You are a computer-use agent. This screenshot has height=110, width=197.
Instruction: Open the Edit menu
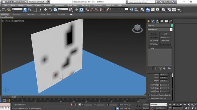(5, 5)
